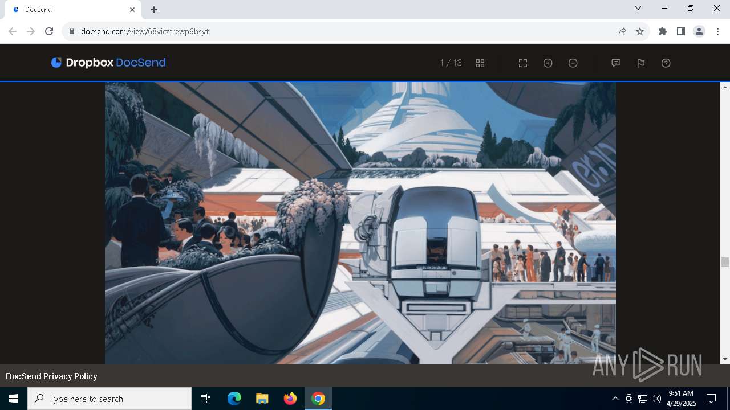Viewport: 730px width, 410px height.
Task: Switch to Chrome on the taskbar
Action: 318,399
